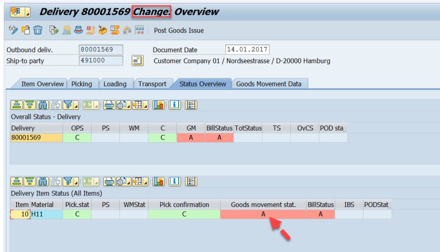Open the menu button dropdown beside the title
440x252 pixels.
27,12
